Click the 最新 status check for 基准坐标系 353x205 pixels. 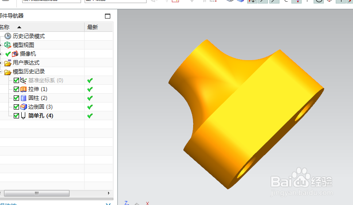coord(90,80)
